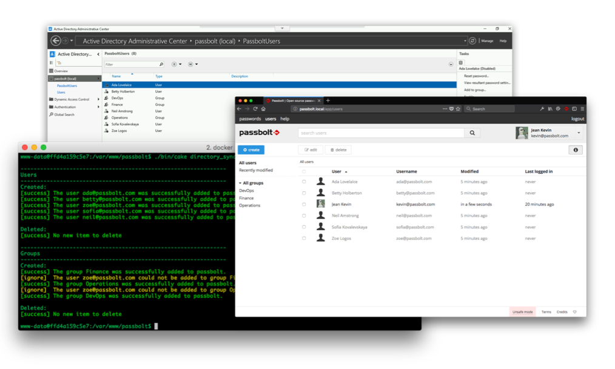Expand the filter criteria chevron
The image size is (615, 369).
click(451, 64)
